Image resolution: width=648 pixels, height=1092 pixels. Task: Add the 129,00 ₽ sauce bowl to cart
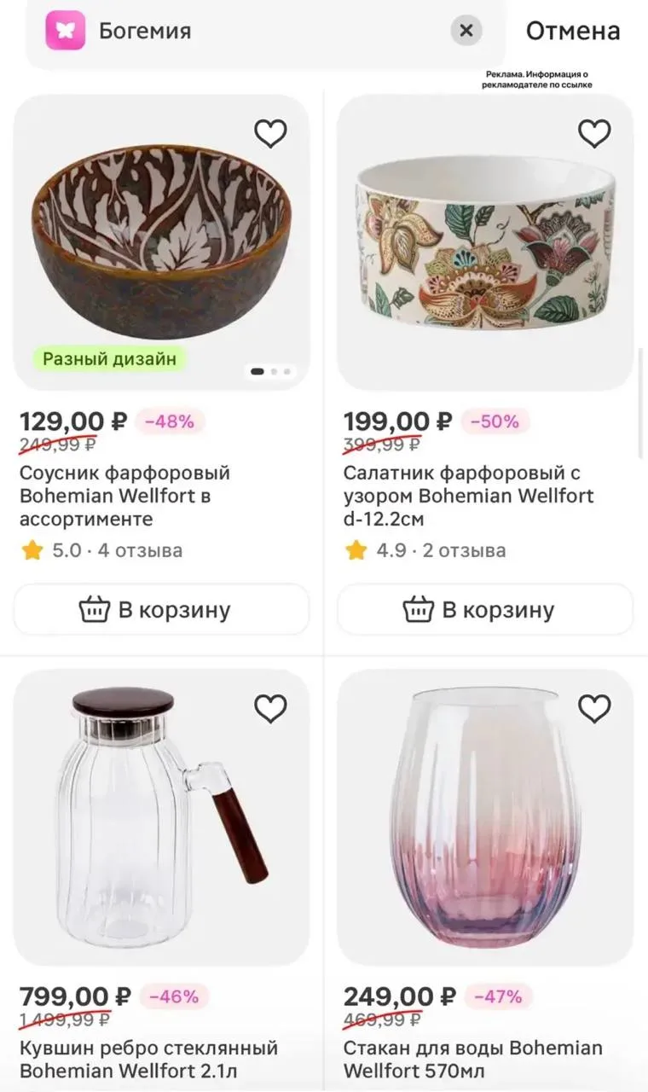pyautogui.click(x=161, y=610)
